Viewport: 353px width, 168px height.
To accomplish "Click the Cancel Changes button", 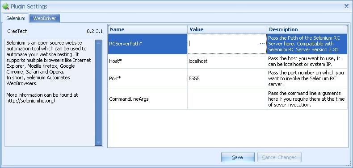I will (279, 157).
